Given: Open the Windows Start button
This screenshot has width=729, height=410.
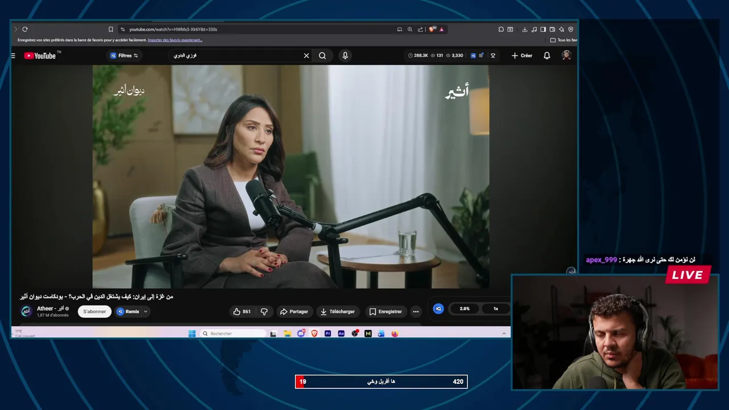Looking at the screenshot, I should click(x=192, y=334).
